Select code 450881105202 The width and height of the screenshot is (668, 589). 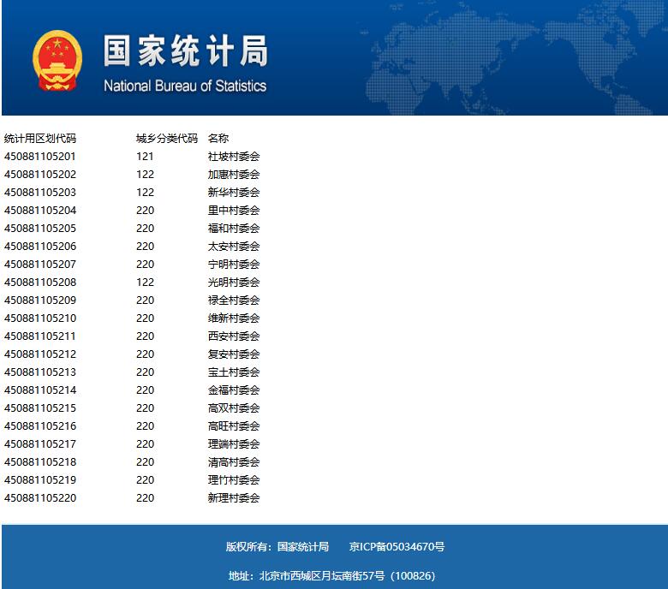[x=40, y=174]
